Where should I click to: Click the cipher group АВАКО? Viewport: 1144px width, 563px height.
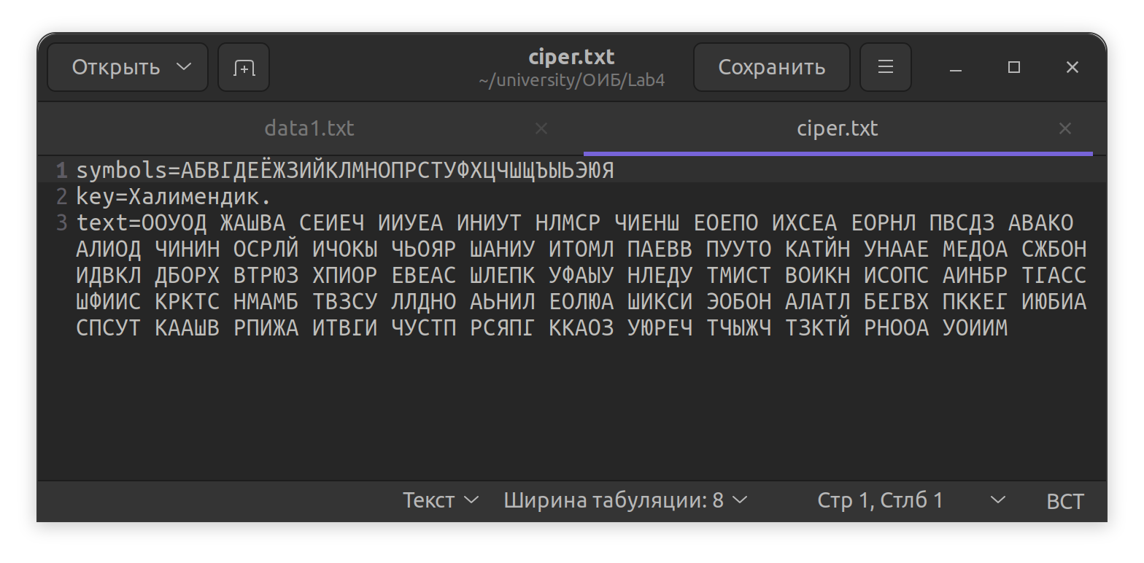pyautogui.click(x=1041, y=223)
